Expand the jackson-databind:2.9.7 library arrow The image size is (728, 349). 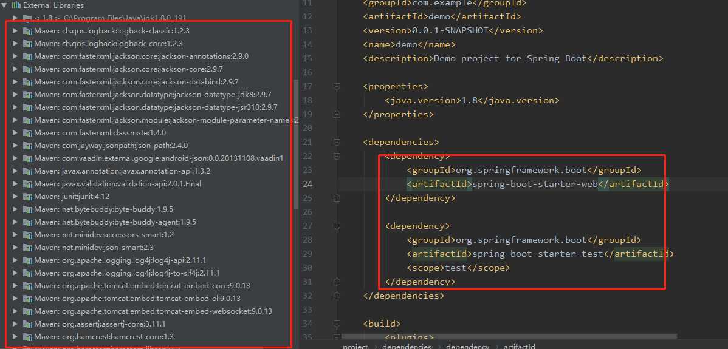point(15,81)
